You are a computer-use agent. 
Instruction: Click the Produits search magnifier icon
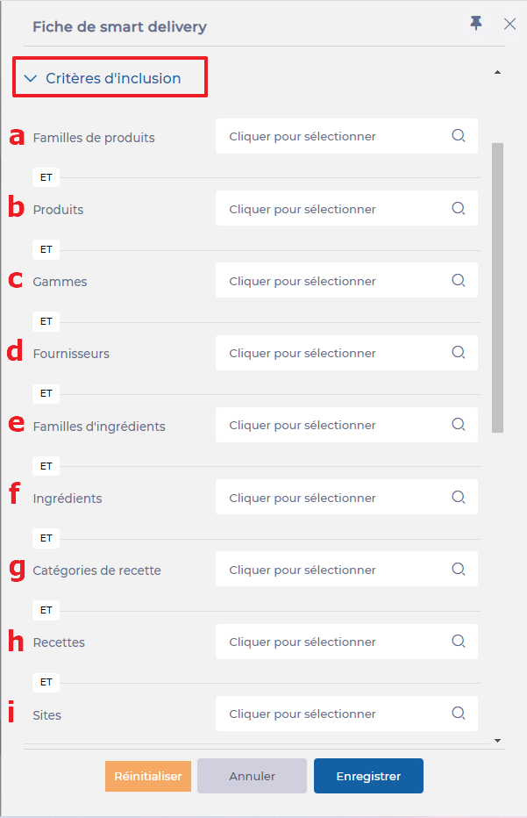click(458, 209)
